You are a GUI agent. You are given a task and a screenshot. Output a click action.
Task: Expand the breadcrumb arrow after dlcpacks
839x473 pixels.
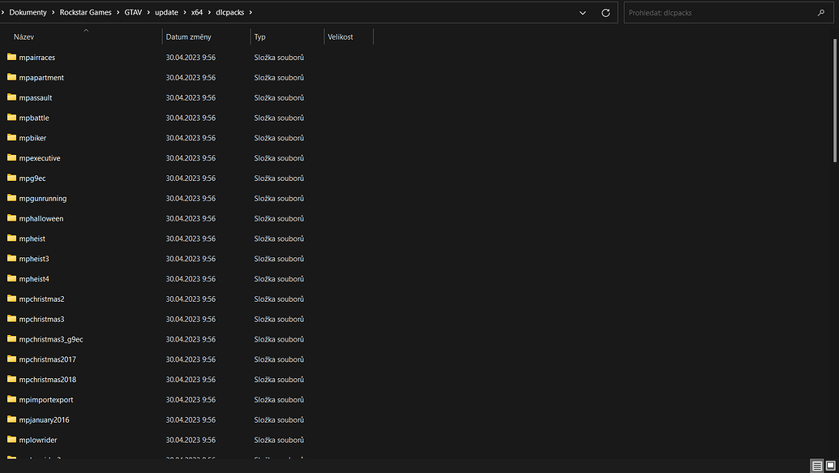[x=250, y=12]
